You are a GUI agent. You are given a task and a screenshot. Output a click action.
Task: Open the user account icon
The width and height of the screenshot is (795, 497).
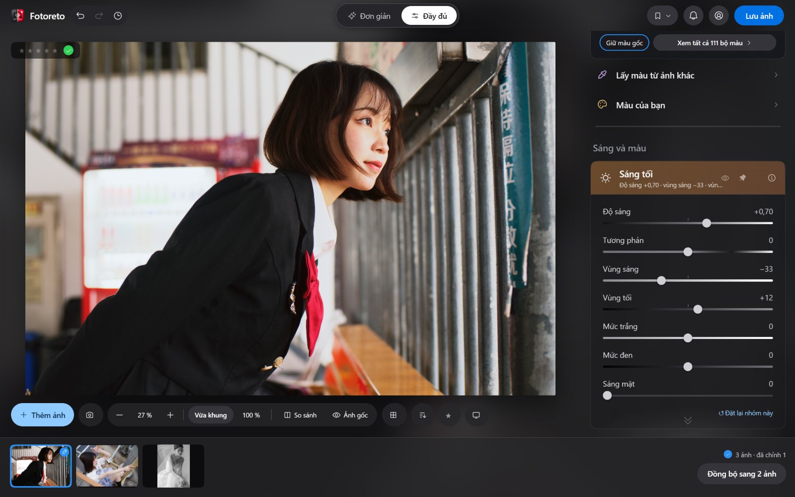click(718, 16)
